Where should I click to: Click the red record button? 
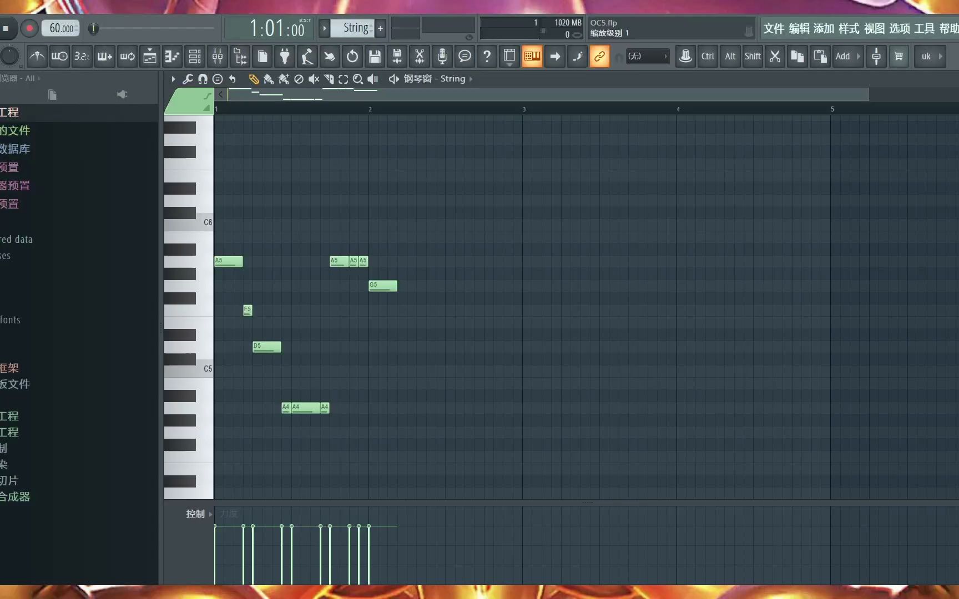coord(29,28)
